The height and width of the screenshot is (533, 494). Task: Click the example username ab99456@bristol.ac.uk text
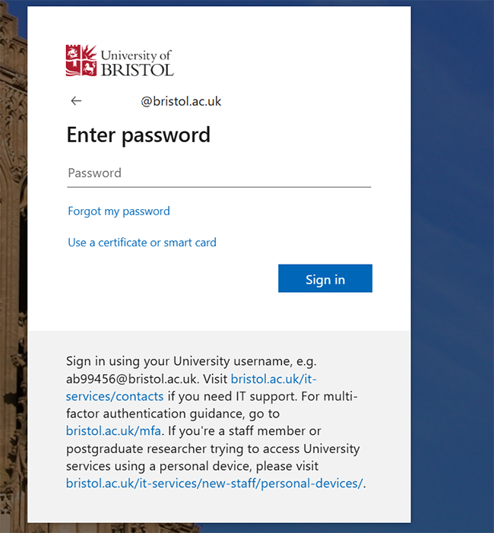pyautogui.click(x=132, y=378)
